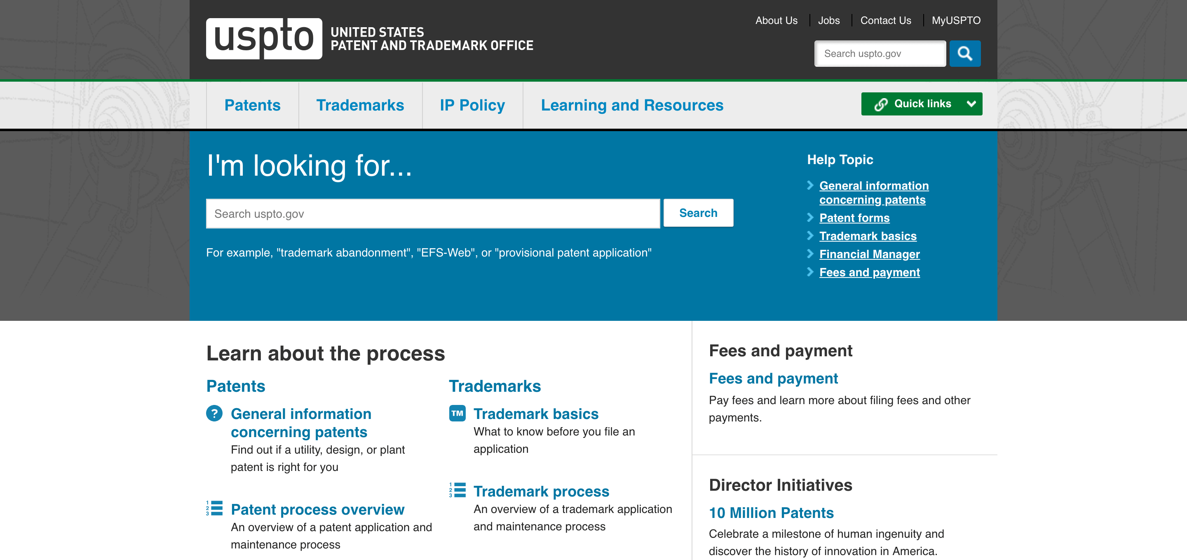Open the Patents navigation menu
This screenshot has height=560, width=1187.
[252, 105]
